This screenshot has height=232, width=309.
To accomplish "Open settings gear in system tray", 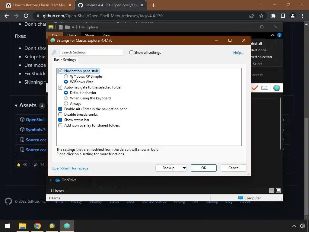I will [x=303, y=226].
